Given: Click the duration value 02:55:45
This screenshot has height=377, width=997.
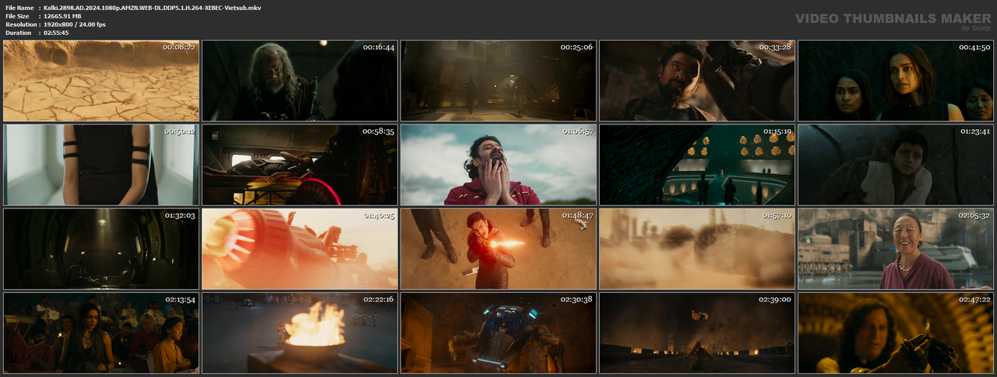Looking at the screenshot, I should [56, 33].
